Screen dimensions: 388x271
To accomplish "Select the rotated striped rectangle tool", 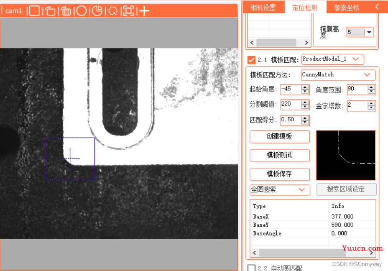I will pyautogui.click(x=66, y=10).
